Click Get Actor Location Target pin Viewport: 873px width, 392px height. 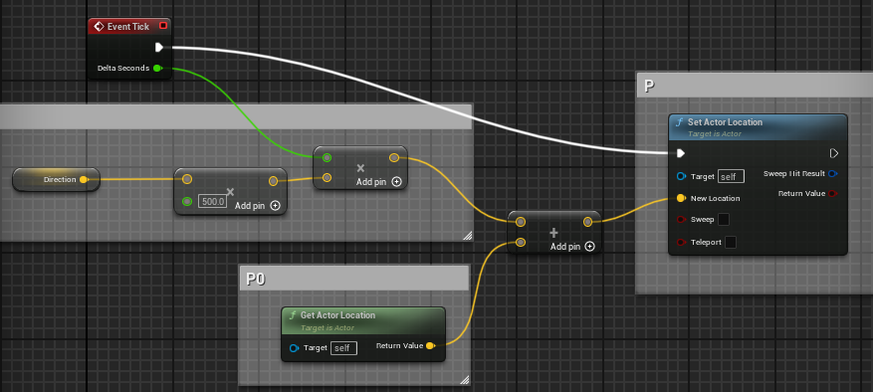point(295,348)
